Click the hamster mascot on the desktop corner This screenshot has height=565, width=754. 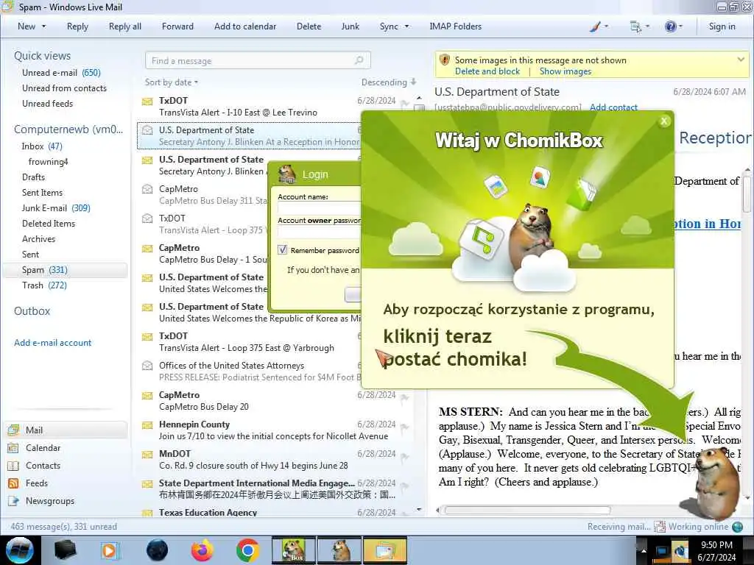(716, 483)
